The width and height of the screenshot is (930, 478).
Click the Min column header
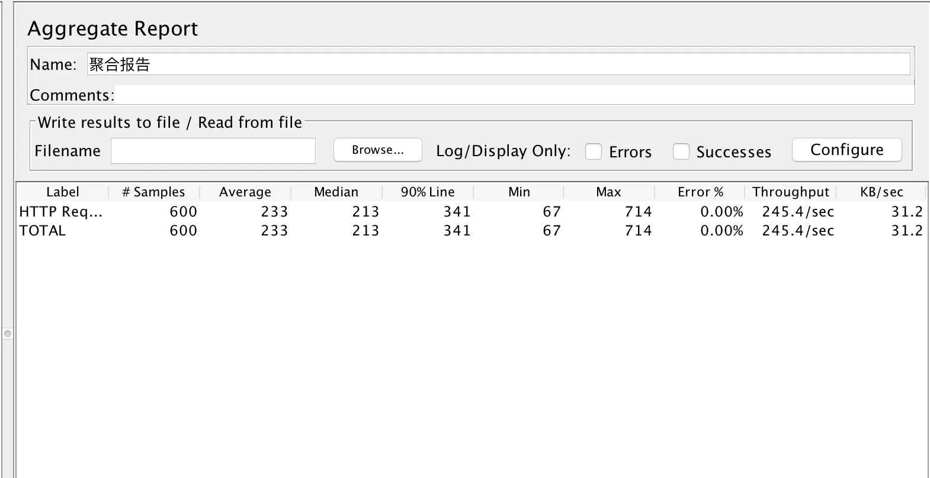(x=519, y=192)
